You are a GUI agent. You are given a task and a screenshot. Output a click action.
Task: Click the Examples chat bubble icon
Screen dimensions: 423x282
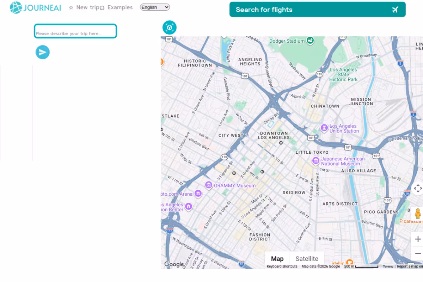(x=102, y=7)
